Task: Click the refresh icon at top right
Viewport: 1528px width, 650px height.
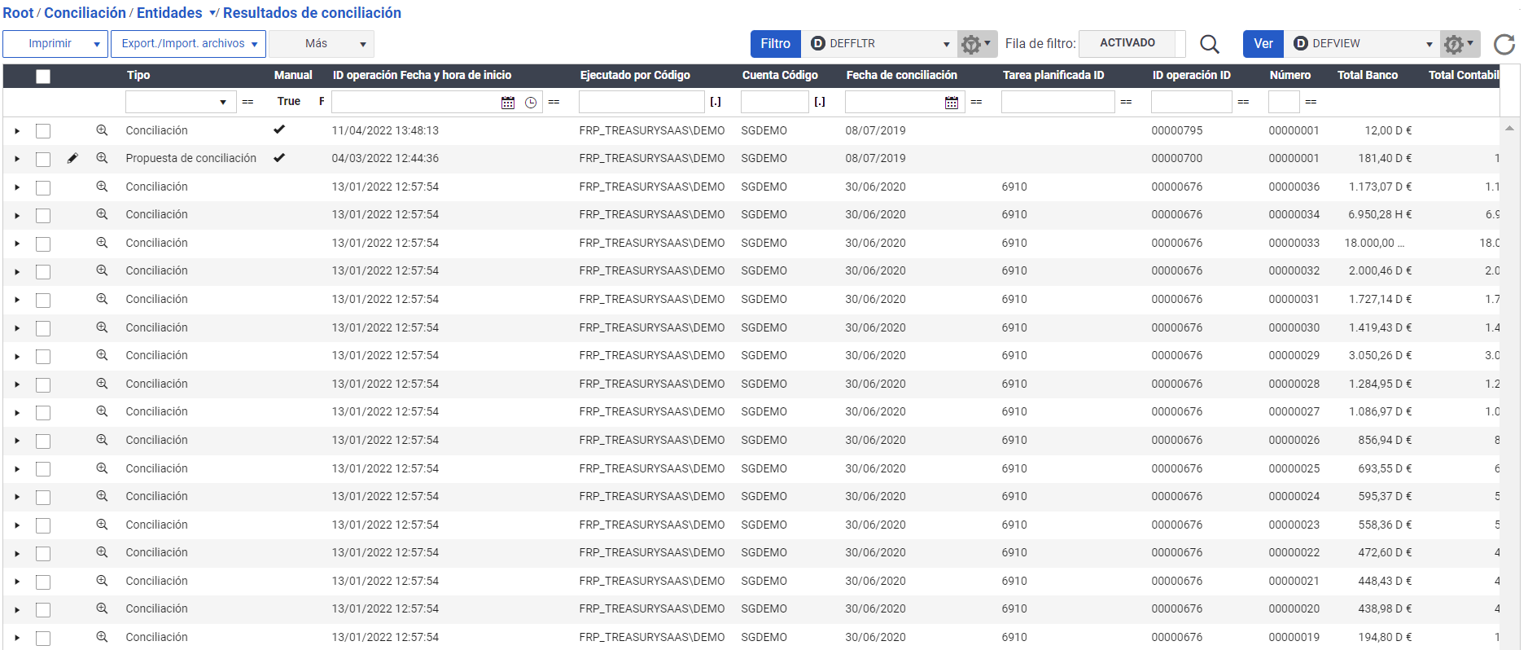Action: (x=1504, y=44)
